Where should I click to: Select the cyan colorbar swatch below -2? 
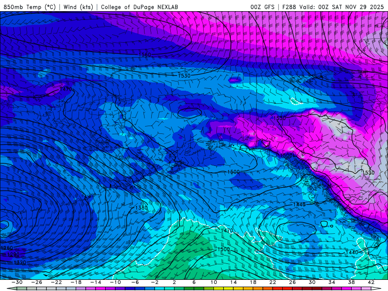point(160,289)
